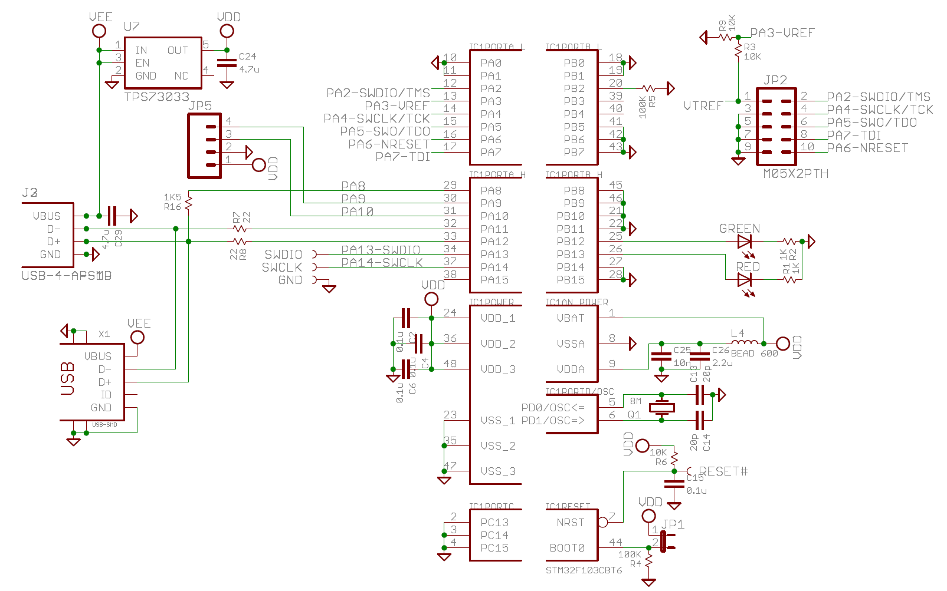Select the VDD supply symbol after L4 bead
The height and width of the screenshot is (591, 947).
783,343
